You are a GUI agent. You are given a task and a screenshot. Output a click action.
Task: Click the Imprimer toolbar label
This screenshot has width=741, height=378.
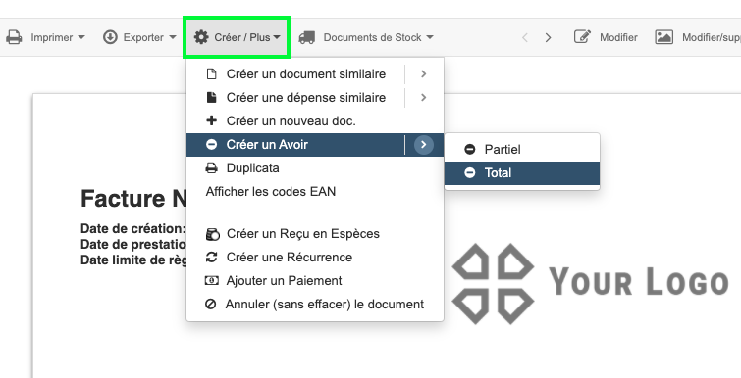pyautogui.click(x=51, y=37)
